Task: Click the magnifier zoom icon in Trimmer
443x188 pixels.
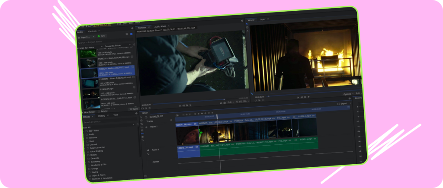Action: click(x=237, y=102)
